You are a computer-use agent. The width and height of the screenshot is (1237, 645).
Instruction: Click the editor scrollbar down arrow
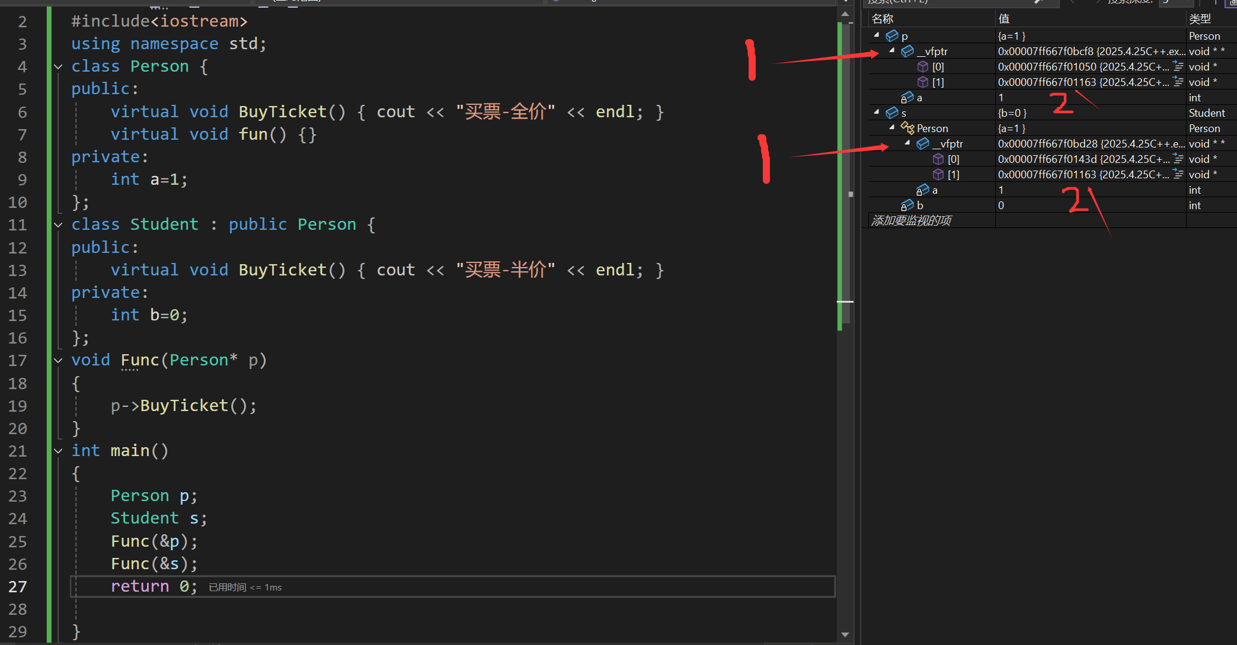(845, 635)
